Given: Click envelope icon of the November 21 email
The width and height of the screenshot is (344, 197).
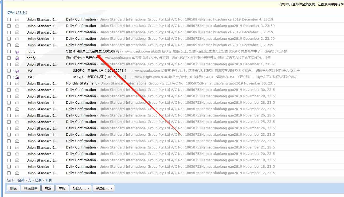Looking at the screenshot, I should pos(17,147).
